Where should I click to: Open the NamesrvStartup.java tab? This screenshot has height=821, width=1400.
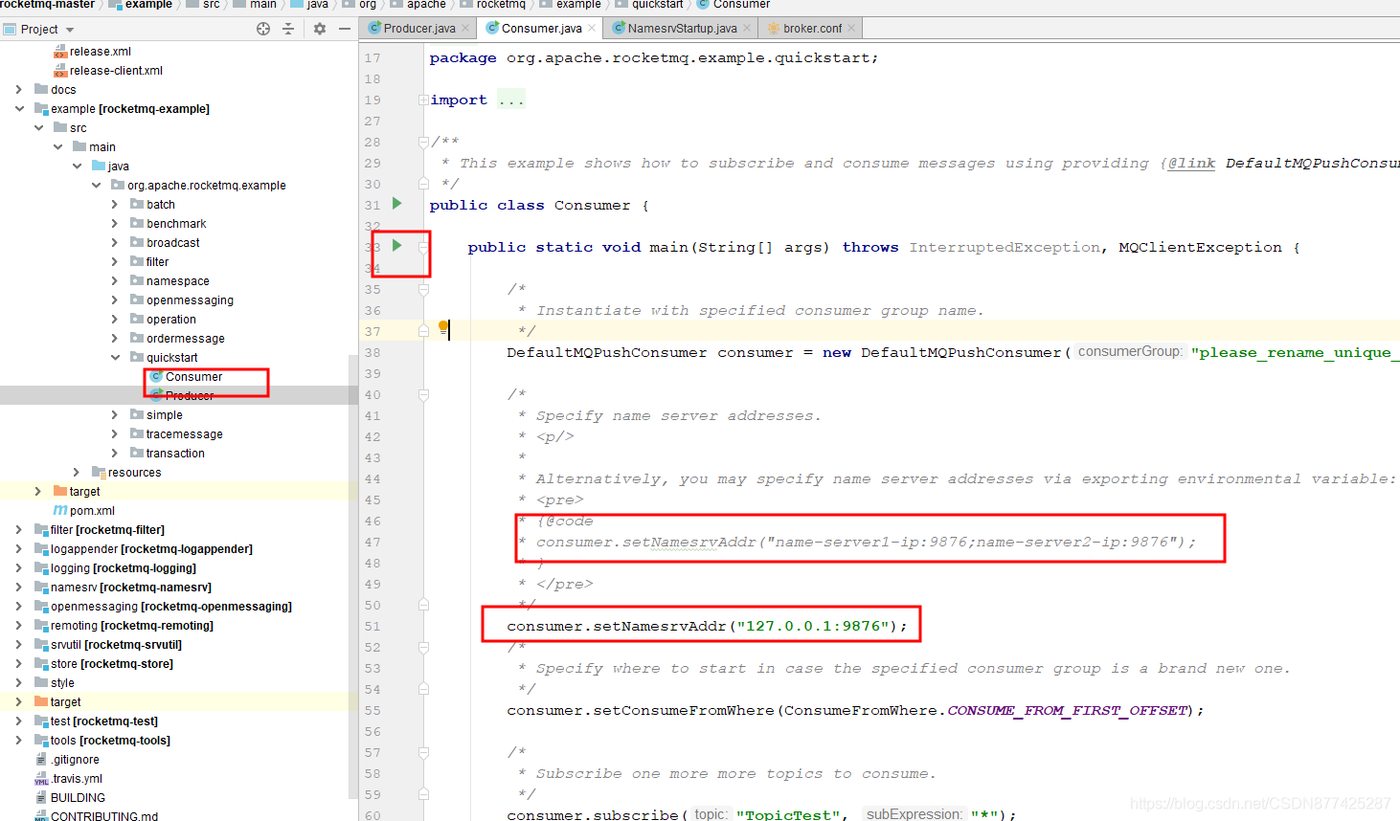point(682,29)
